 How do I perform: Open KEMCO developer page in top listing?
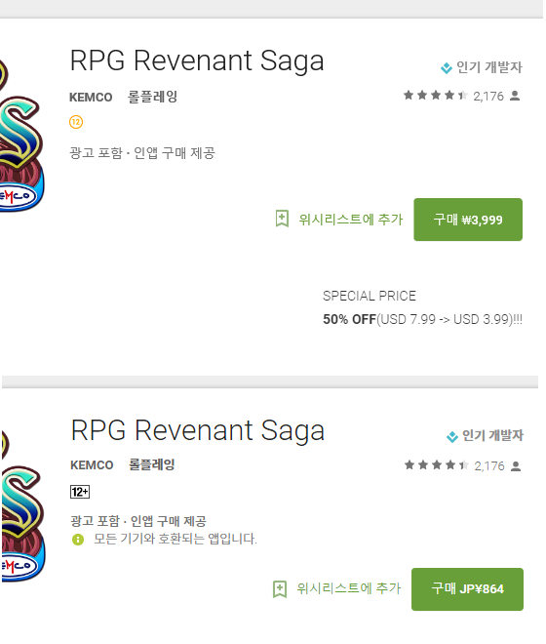click(91, 98)
